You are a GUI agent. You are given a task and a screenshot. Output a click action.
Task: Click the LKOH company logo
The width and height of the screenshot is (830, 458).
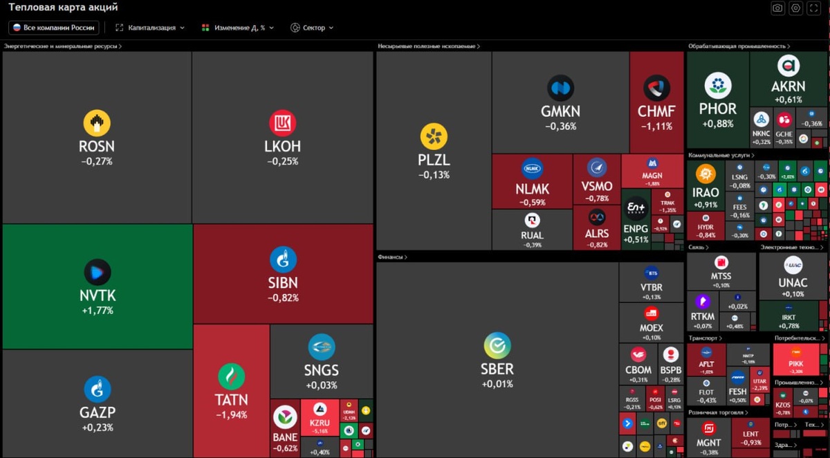pos(282,123)
